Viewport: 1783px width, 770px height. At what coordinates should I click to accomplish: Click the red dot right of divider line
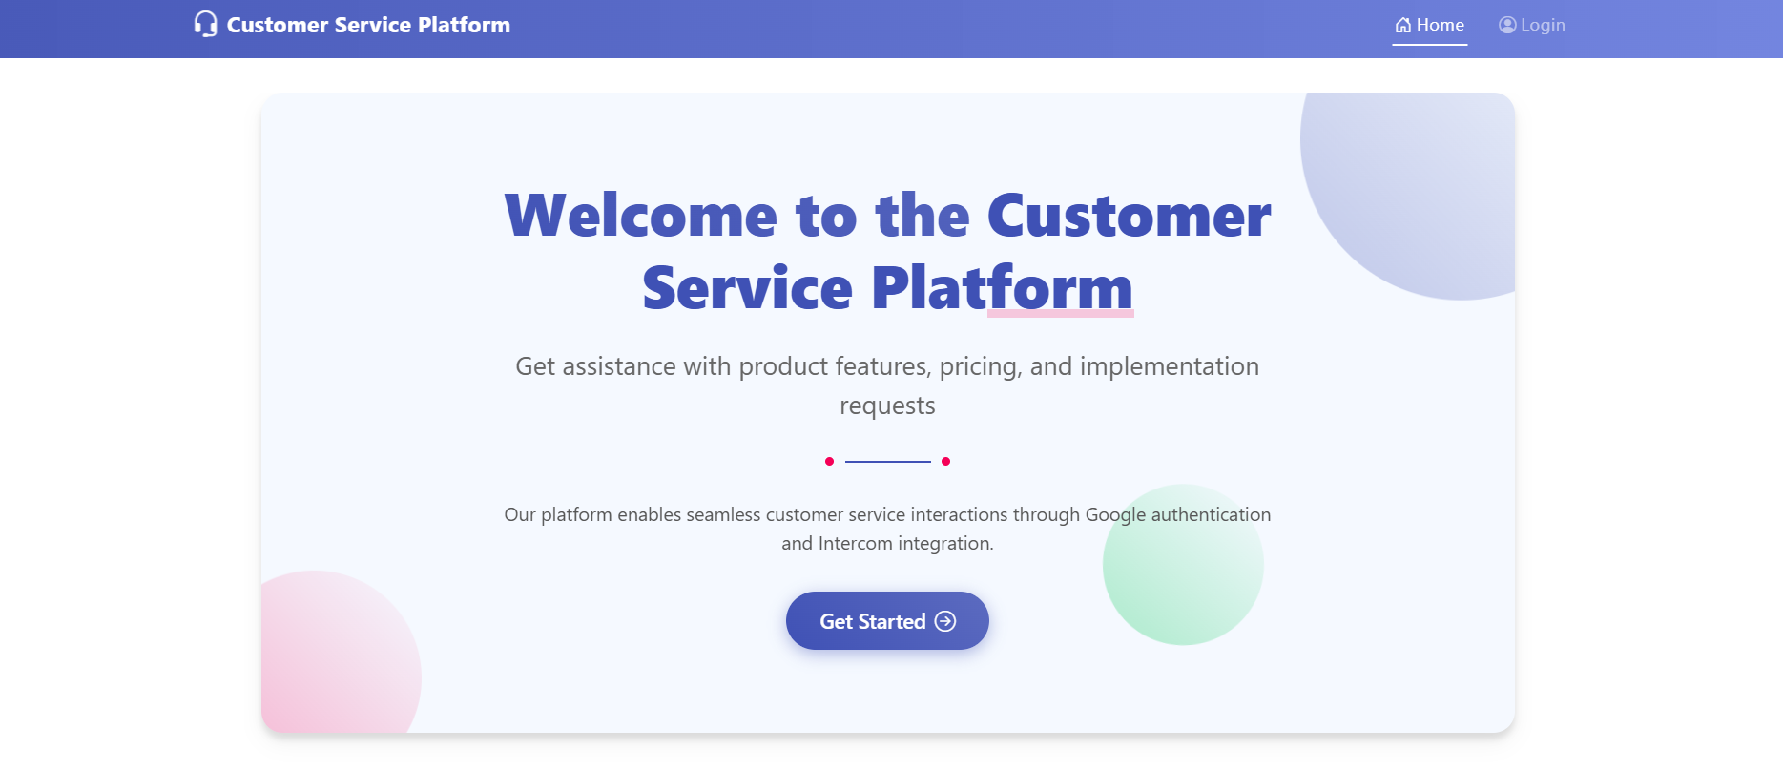coord(945,461)
